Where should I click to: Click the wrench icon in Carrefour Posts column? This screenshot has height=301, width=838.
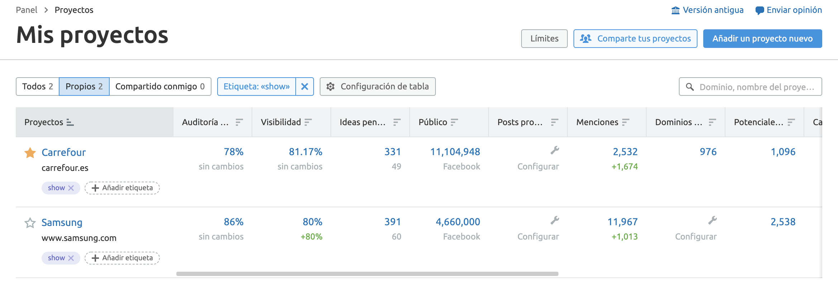click(555, 150)
